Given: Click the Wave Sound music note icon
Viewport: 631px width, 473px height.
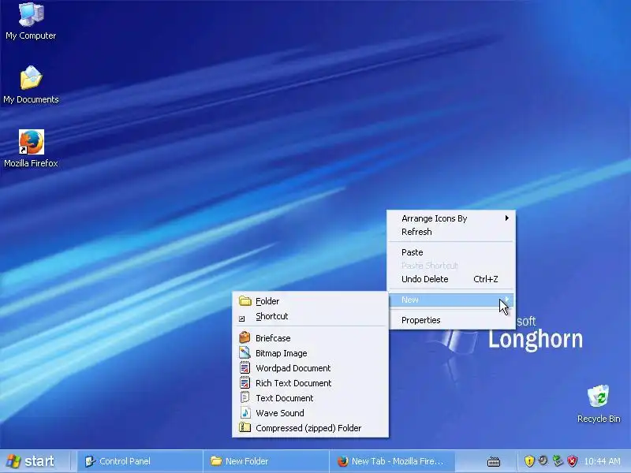Looking at the screenshot, I should coord(245,412).
